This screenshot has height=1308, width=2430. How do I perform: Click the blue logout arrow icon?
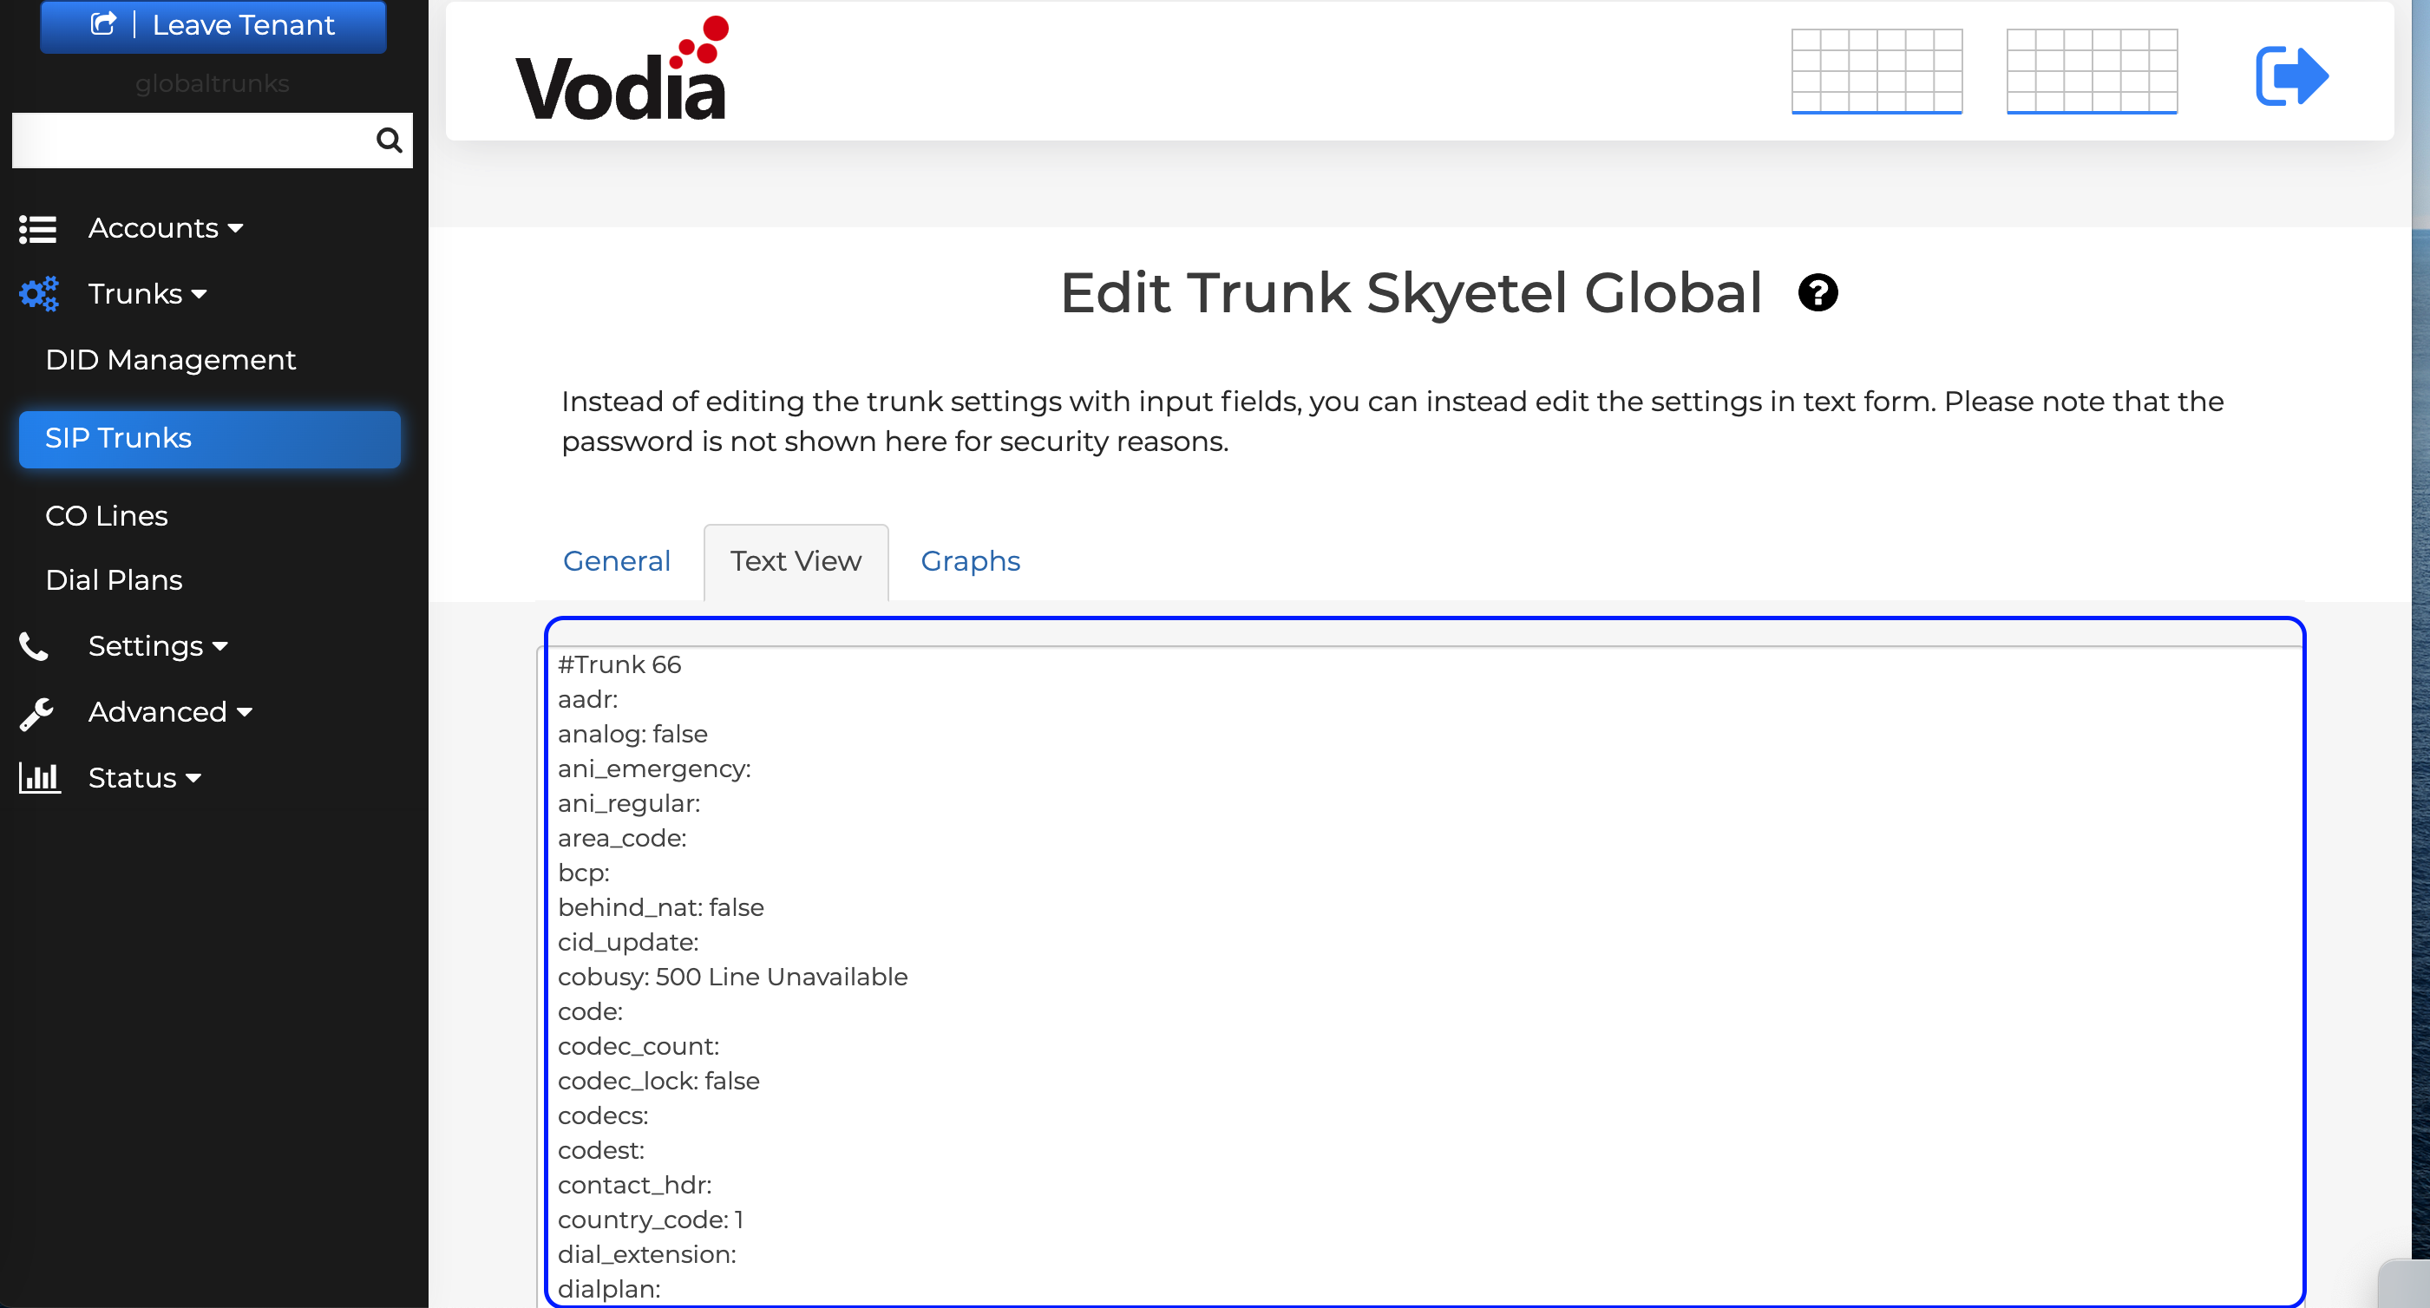point(2291,75)
